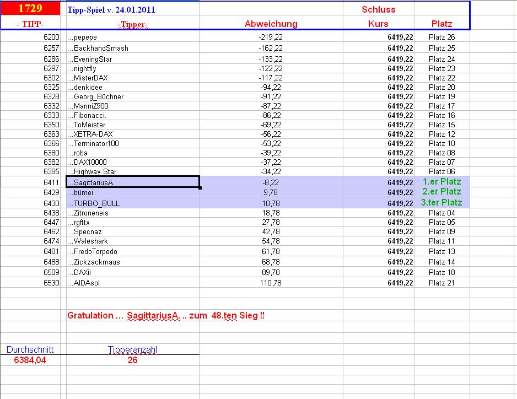Click the green 3.ter Platz label

pyautogui.click(x=441, y=203)
